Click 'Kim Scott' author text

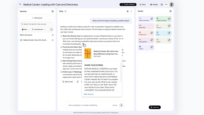tap(97, 56)
